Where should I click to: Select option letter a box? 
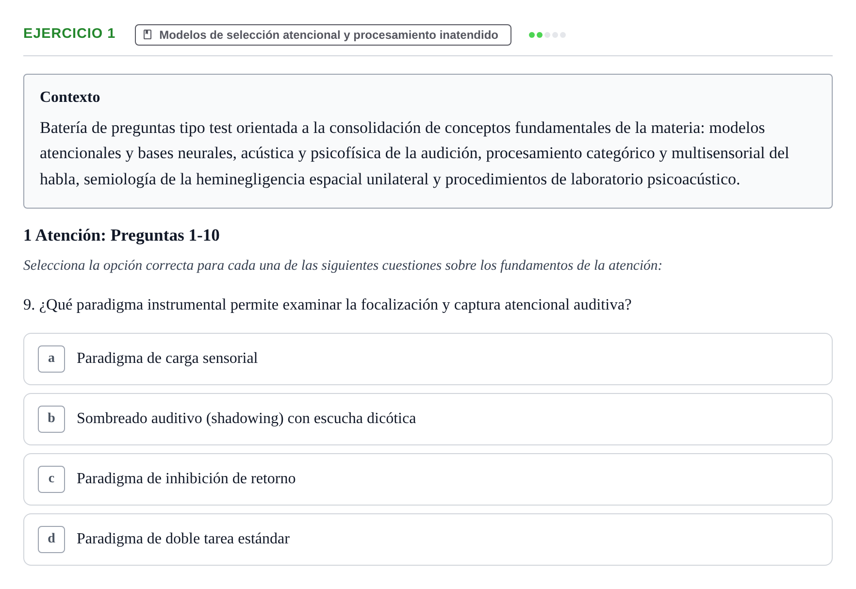[51, 359]
